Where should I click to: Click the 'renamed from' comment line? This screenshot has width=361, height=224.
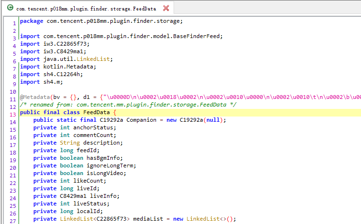click(128, 105)
